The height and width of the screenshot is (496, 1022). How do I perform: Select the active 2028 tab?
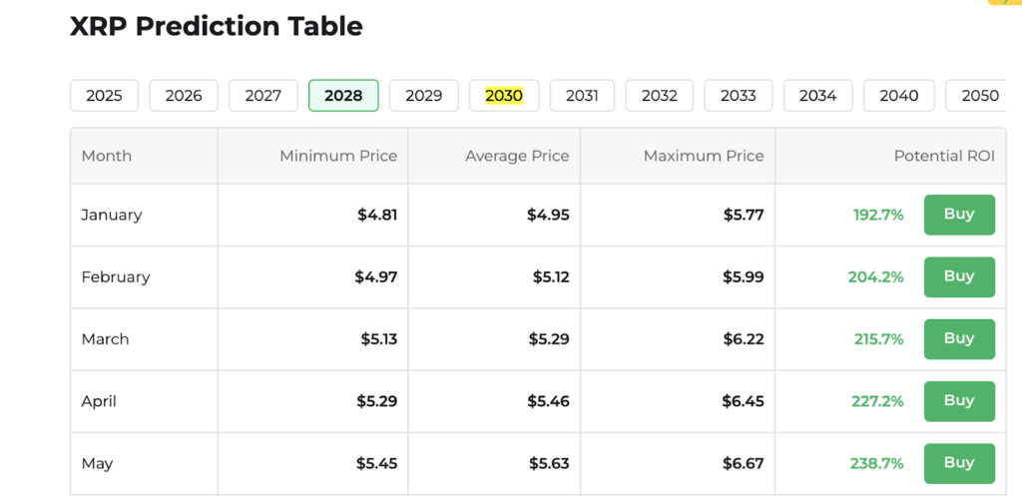coord(343,96)
